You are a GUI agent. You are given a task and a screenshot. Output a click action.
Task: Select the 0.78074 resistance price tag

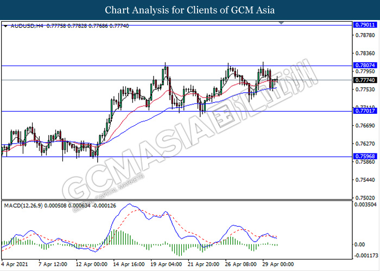[364, 65]
